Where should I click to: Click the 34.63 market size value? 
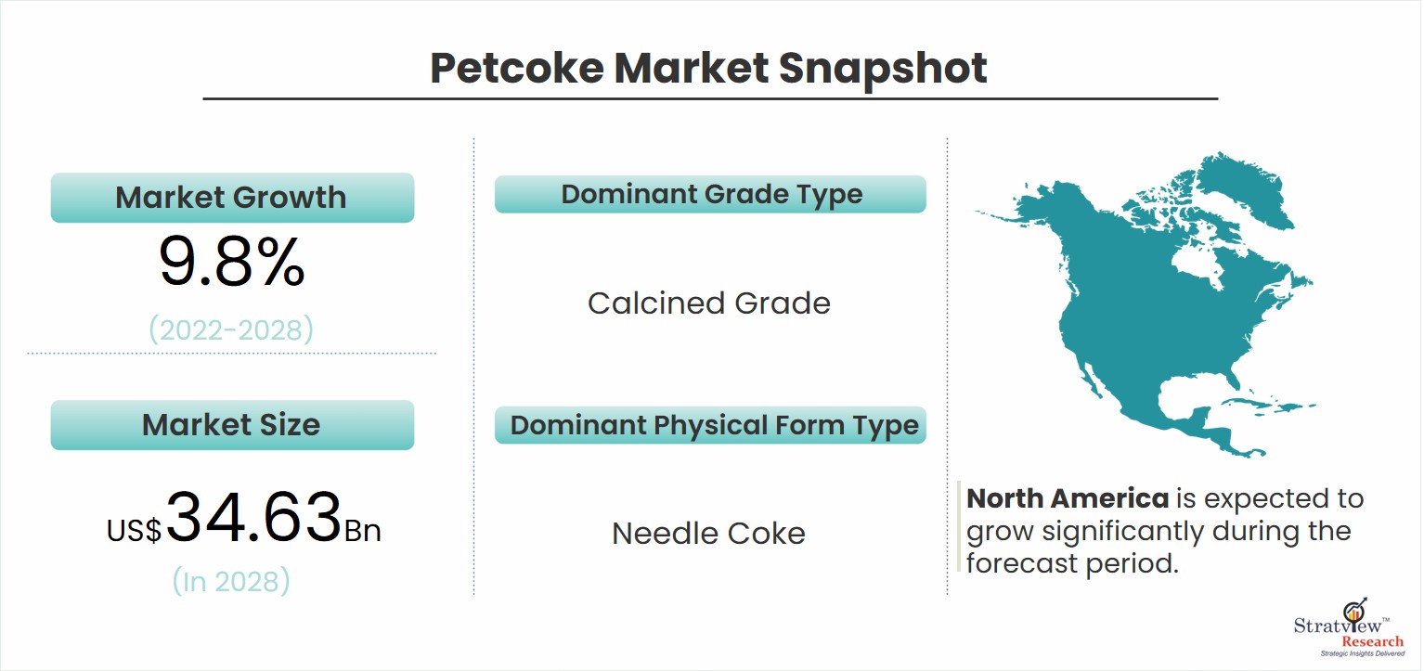(x=252, y=518)
